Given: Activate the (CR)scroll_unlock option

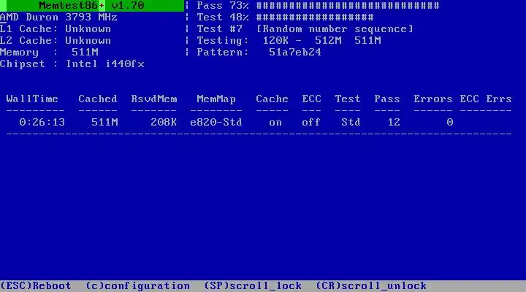Looking at the screenshot, I should [x=371, y=285].
